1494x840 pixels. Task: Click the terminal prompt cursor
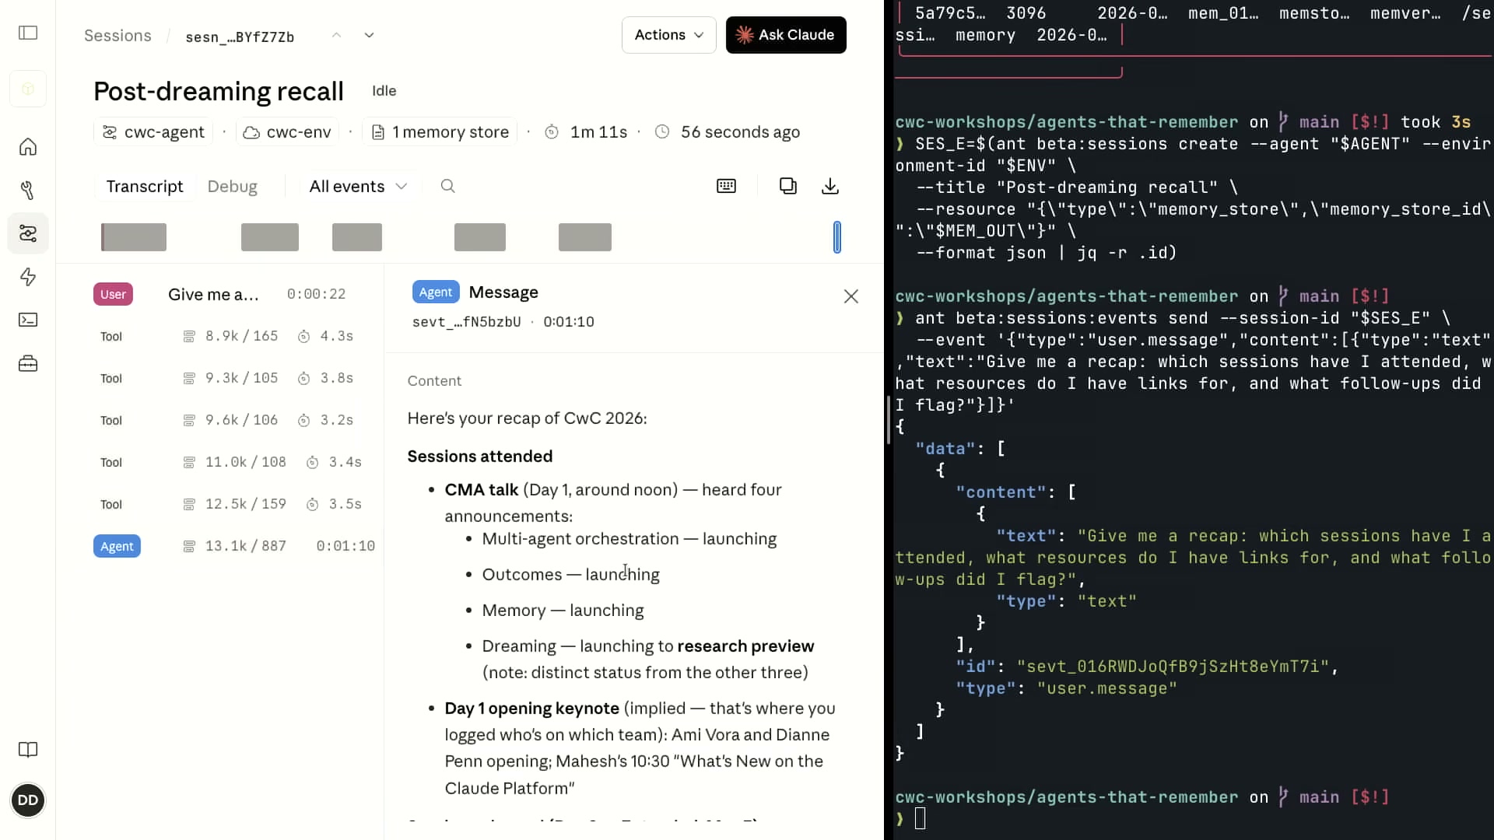tap(921, 818)
